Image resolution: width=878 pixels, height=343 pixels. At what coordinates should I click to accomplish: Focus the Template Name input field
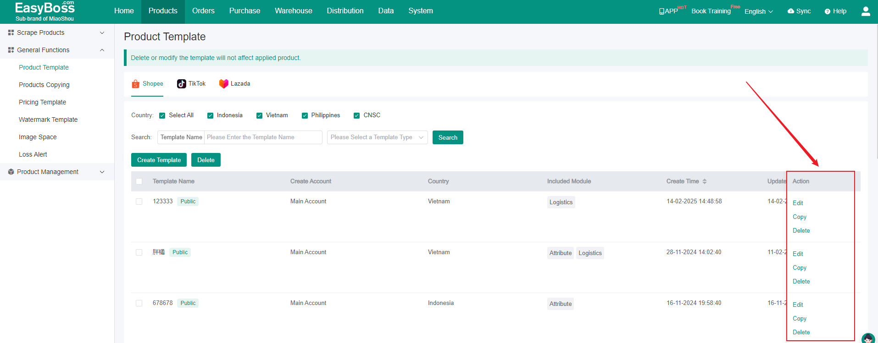pos(263,137)
